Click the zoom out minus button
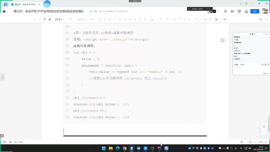 [x=255, y=142]
